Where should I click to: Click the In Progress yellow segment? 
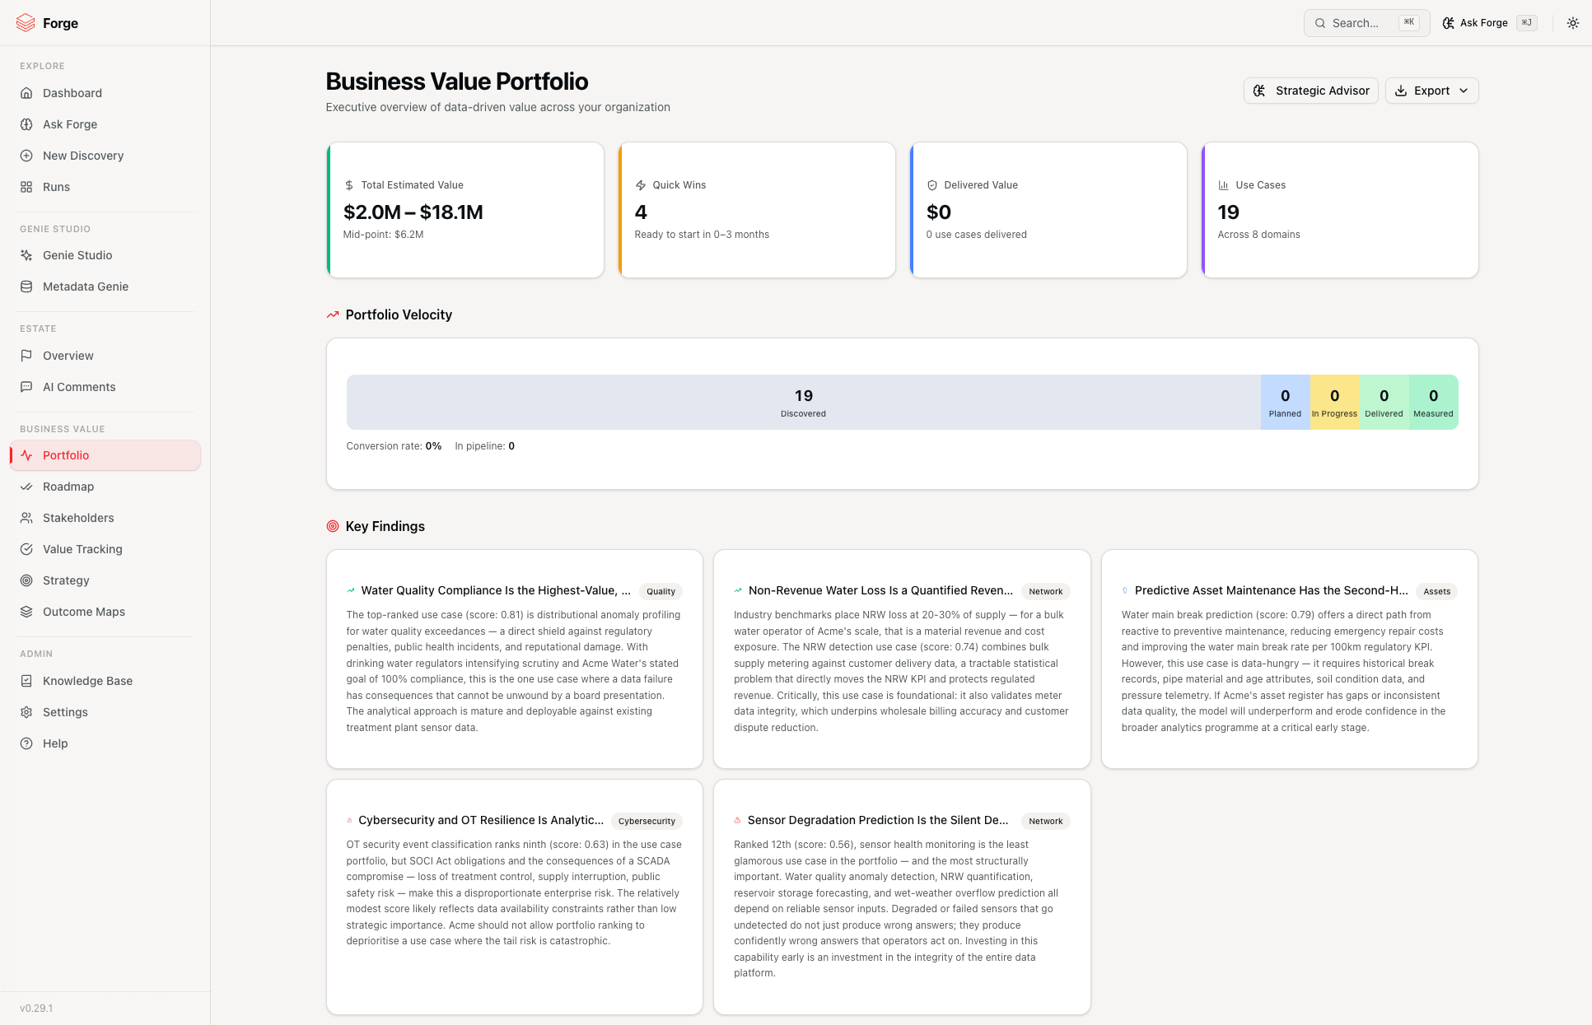(1334, 402)
